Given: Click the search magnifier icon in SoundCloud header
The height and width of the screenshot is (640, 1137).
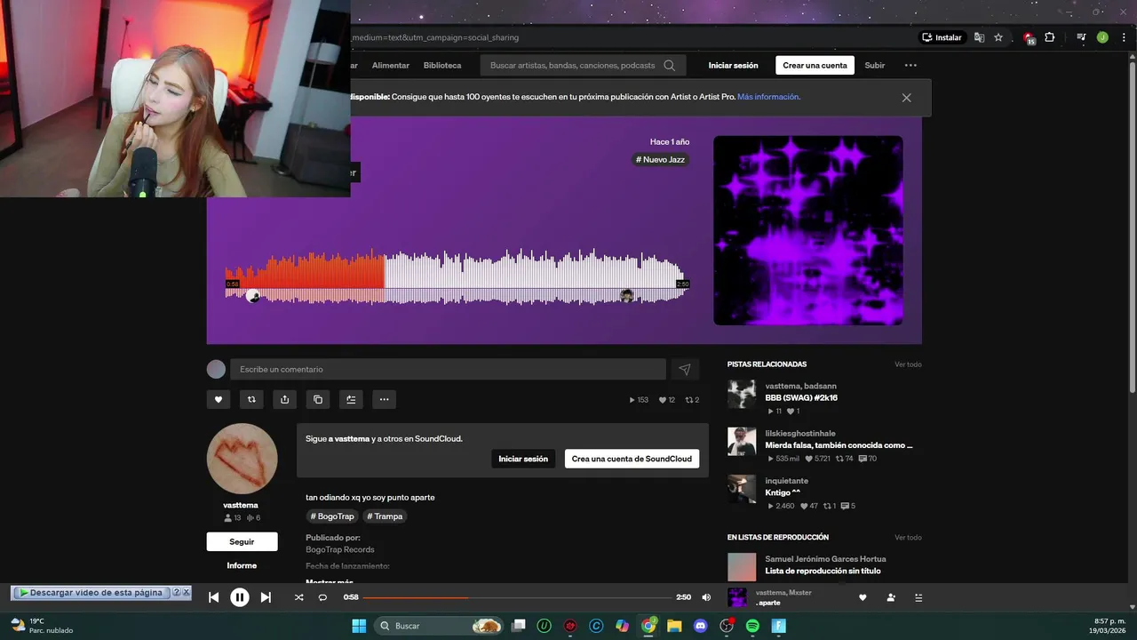Looking at the screenshot, I should [669, 65].
